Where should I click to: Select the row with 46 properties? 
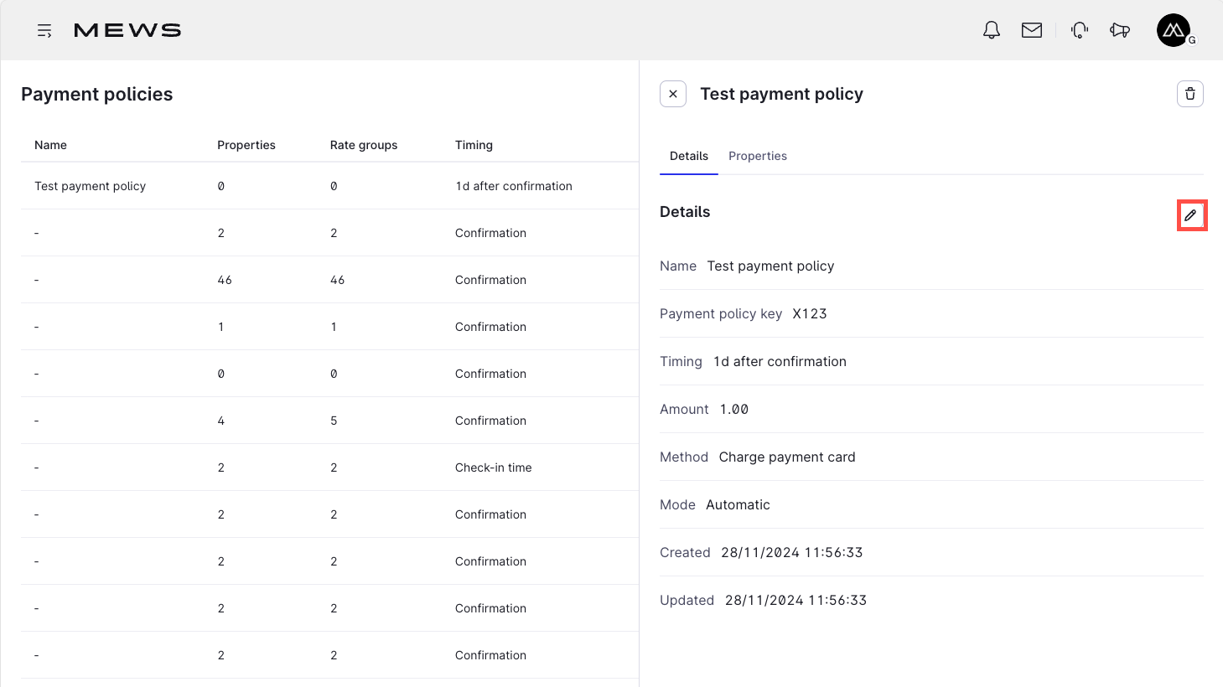coord(329,280)
